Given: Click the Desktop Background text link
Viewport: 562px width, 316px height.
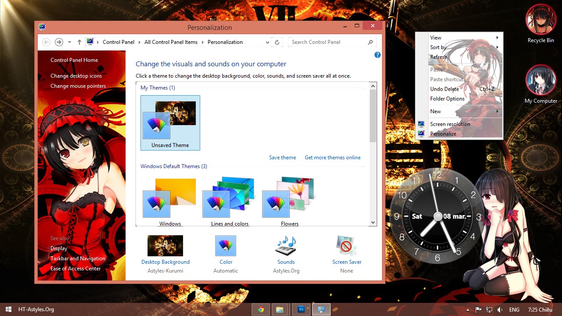Looking at the screenshot, I should click(166, 262).
